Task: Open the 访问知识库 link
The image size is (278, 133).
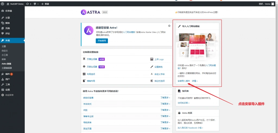Action: pos(184,103)
